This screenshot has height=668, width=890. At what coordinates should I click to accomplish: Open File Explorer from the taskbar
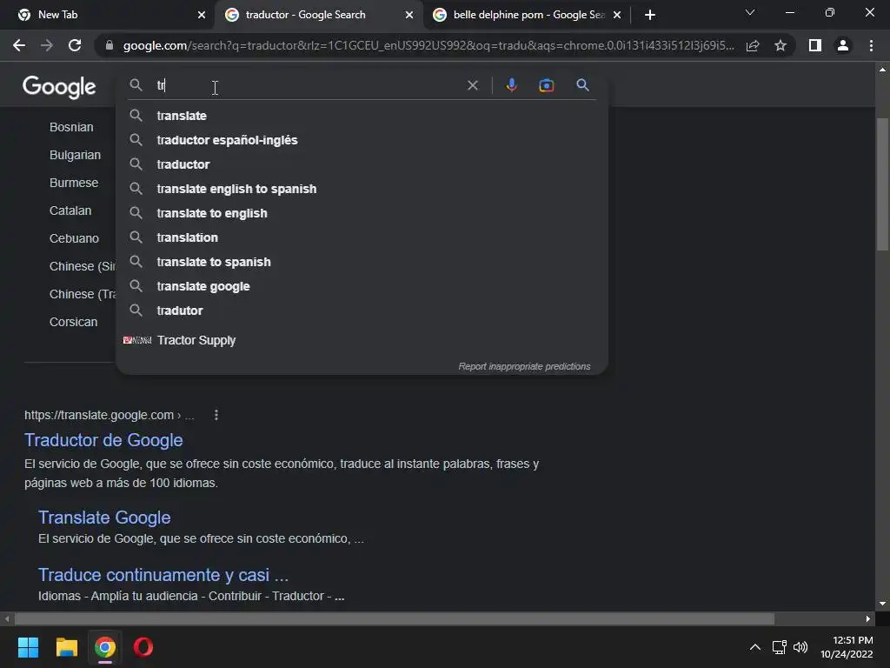pyautogui.click(x=66, y=647)
